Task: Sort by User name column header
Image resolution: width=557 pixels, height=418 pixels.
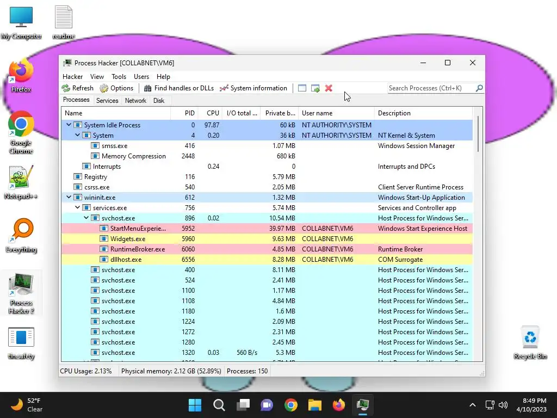Action: point(336,113)
